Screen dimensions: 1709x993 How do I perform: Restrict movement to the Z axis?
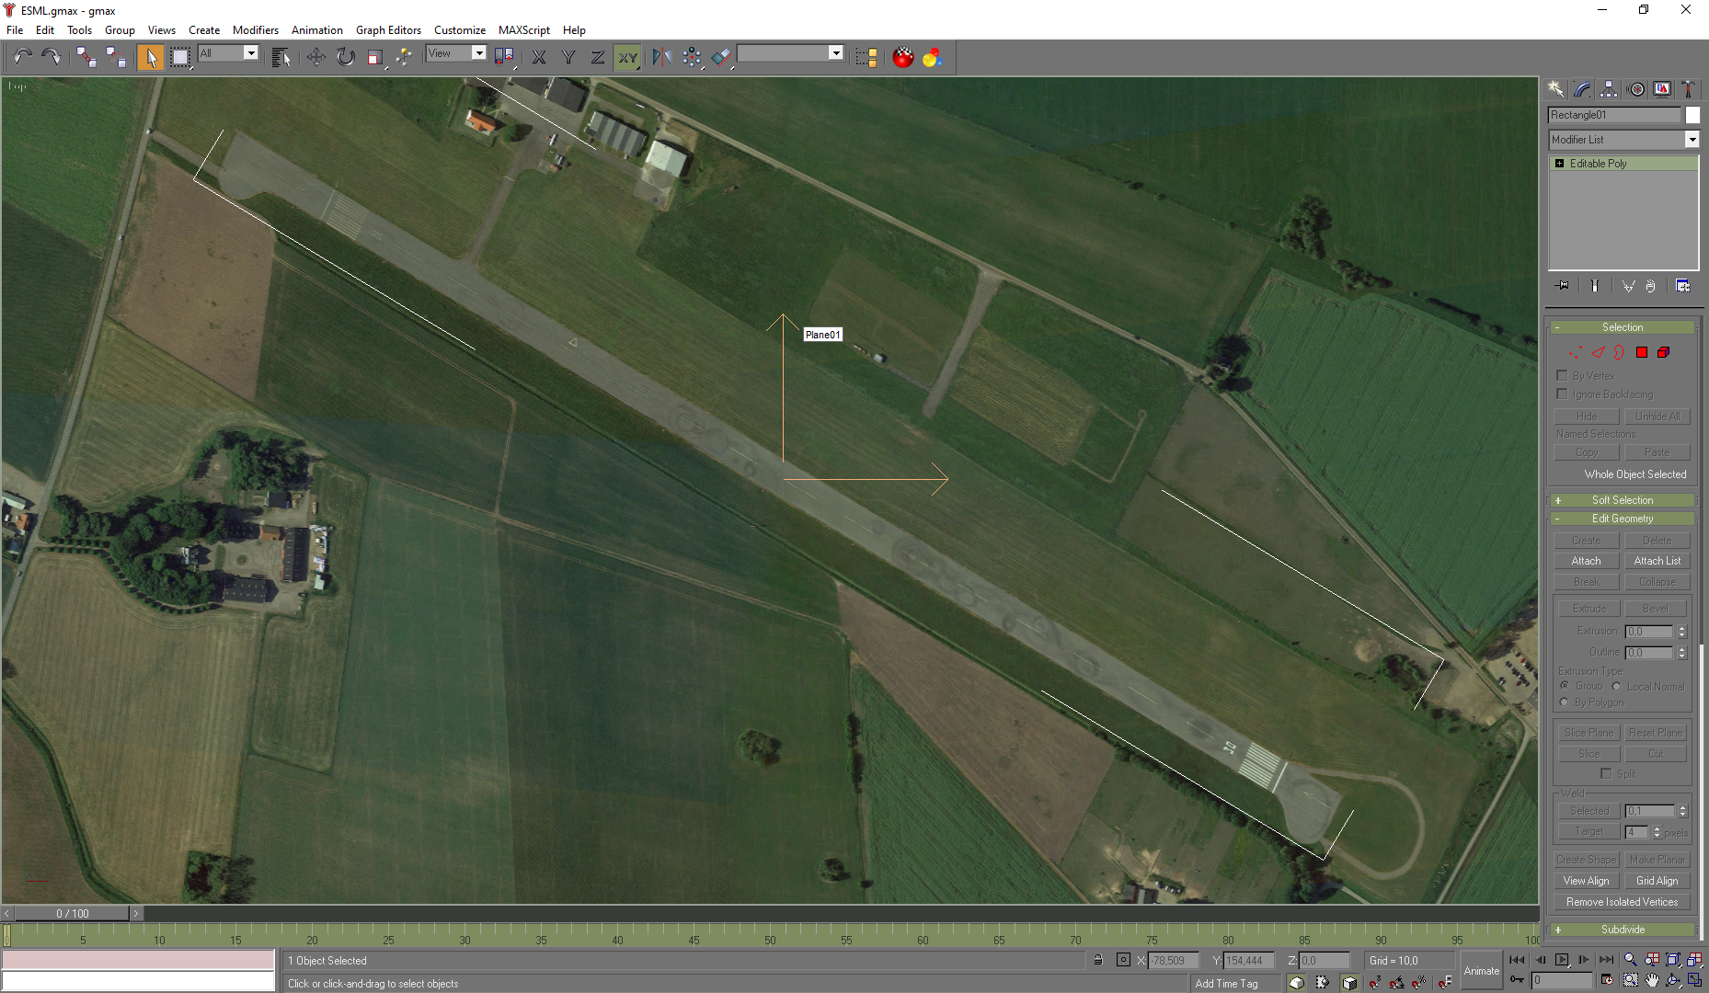[598, 57]
